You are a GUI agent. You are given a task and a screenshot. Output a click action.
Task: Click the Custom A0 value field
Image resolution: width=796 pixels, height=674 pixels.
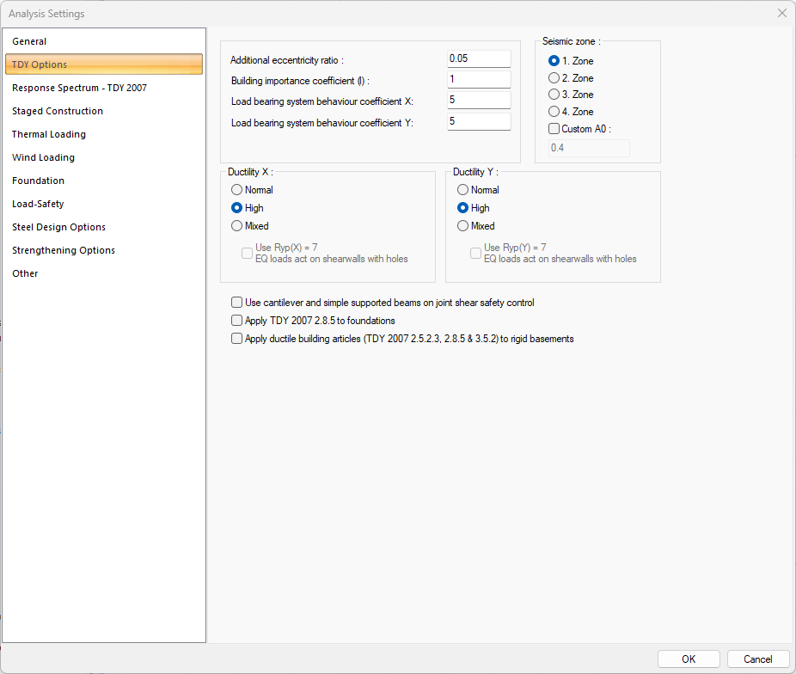(589, 148)
